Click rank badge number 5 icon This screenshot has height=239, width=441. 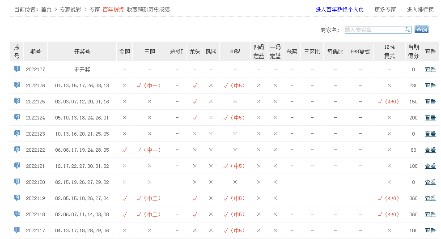point(17,133)
